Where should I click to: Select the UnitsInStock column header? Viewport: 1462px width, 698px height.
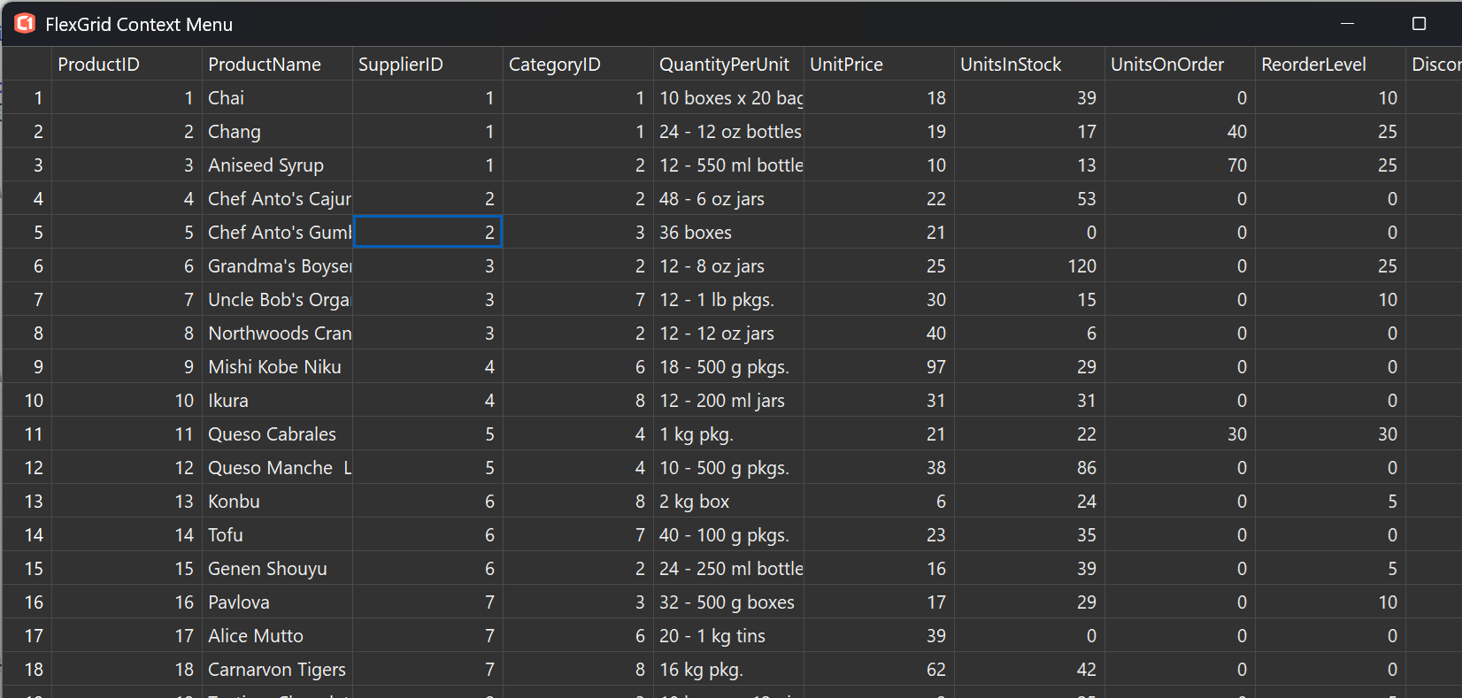point(1030,65)
